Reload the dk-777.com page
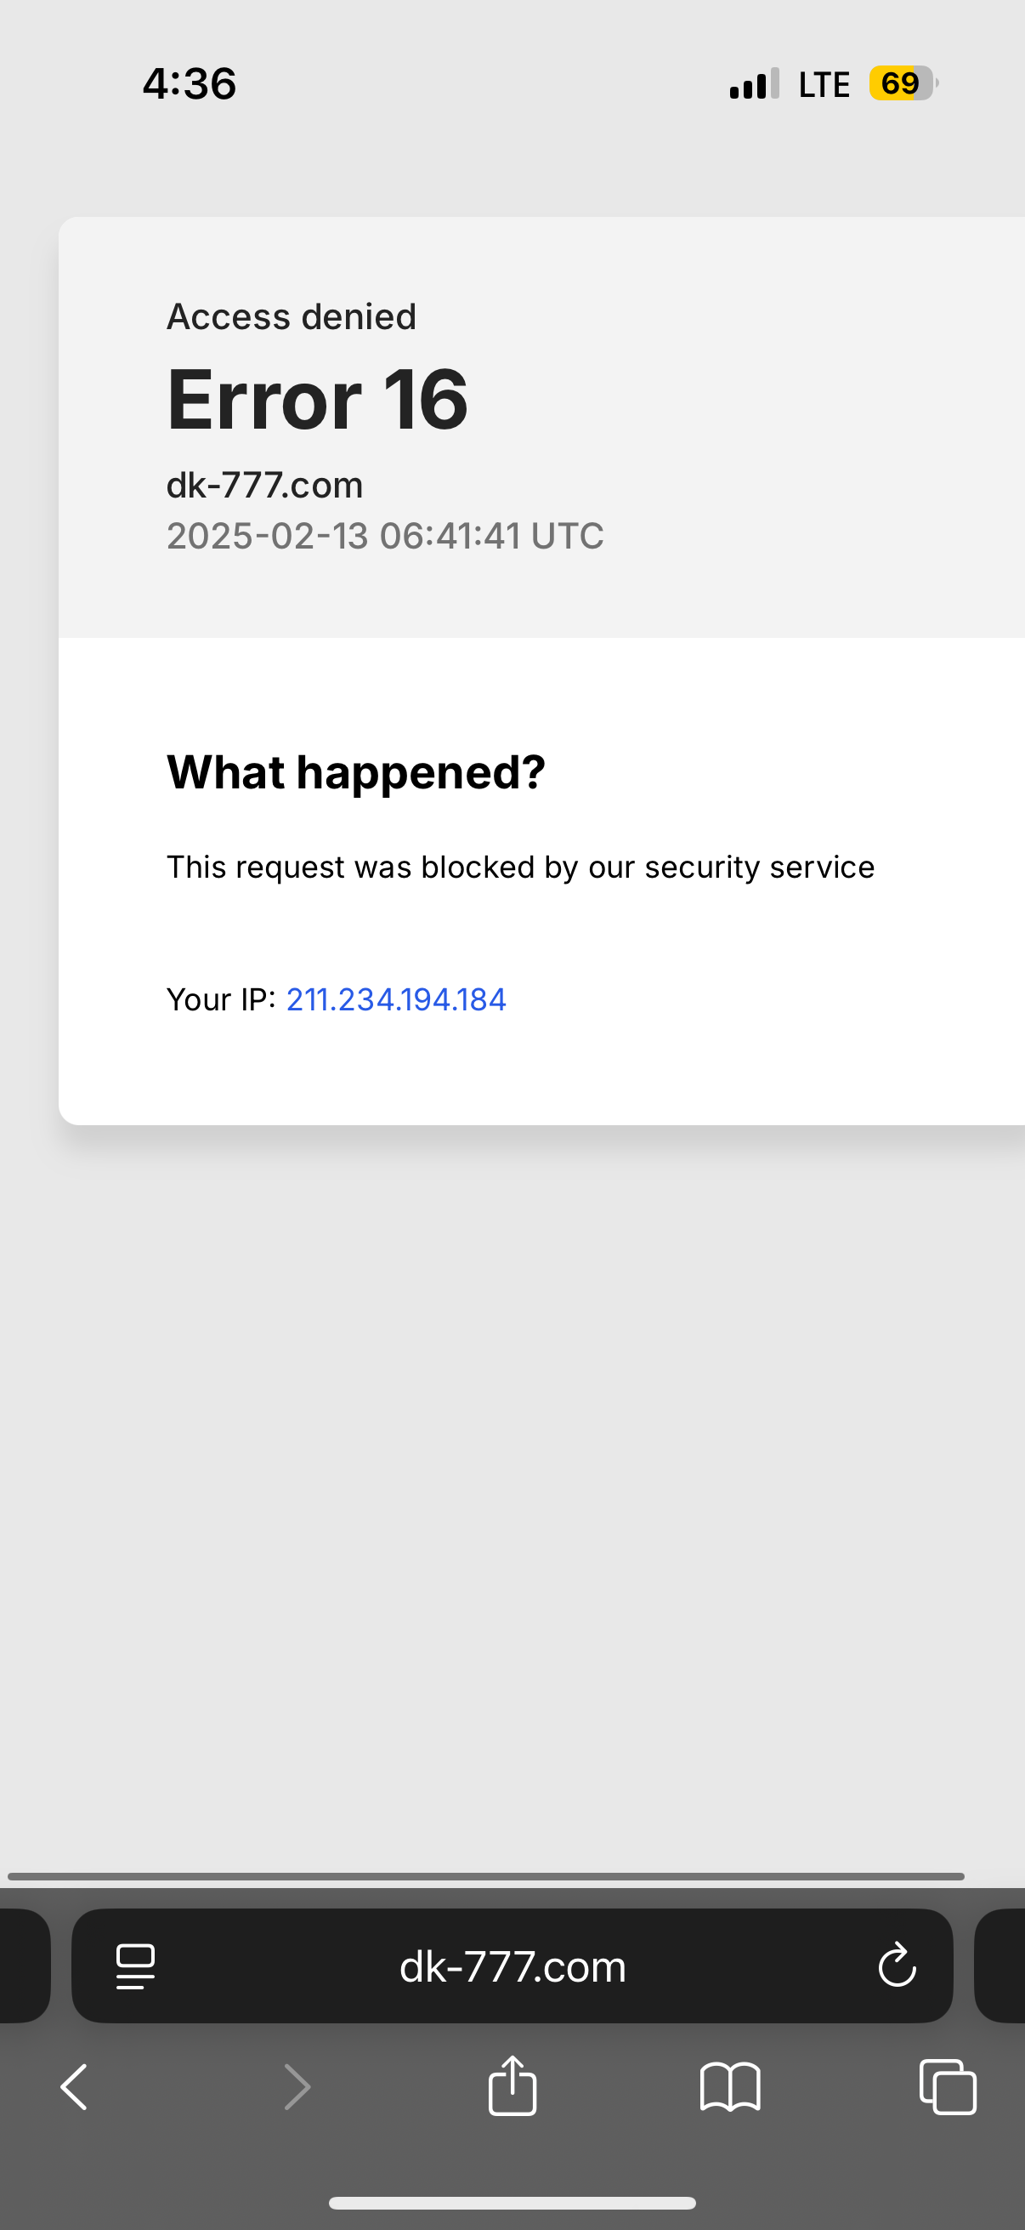Image resolution: width=1025 pixels, height=2230 pixels. point(897,1965)
